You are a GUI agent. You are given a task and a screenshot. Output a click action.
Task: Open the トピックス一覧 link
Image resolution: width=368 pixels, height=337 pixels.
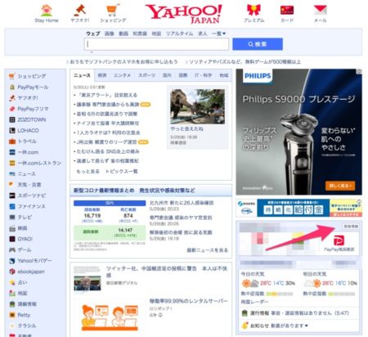[x=122, y=171]
